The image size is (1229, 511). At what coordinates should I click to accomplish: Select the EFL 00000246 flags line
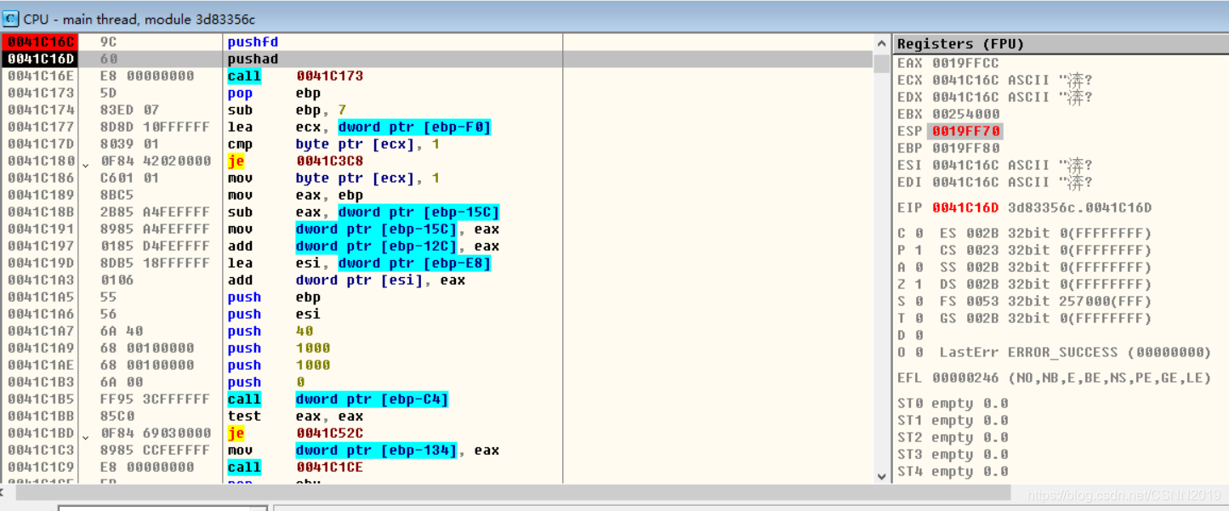[x=1055, y=378]
